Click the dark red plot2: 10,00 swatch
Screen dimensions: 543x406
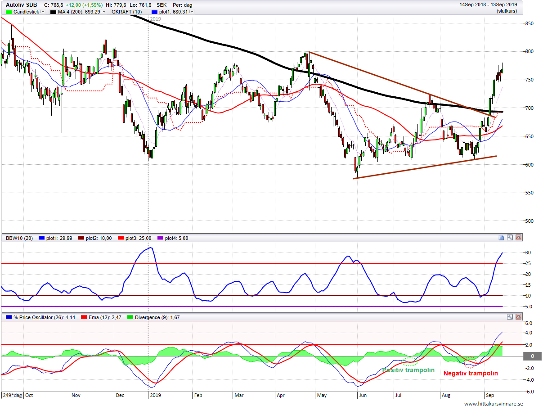(x=81, y=238)
